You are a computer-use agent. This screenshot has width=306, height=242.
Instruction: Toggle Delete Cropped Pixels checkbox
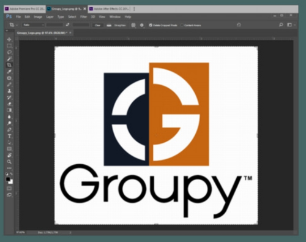click(x=151, y=25)
